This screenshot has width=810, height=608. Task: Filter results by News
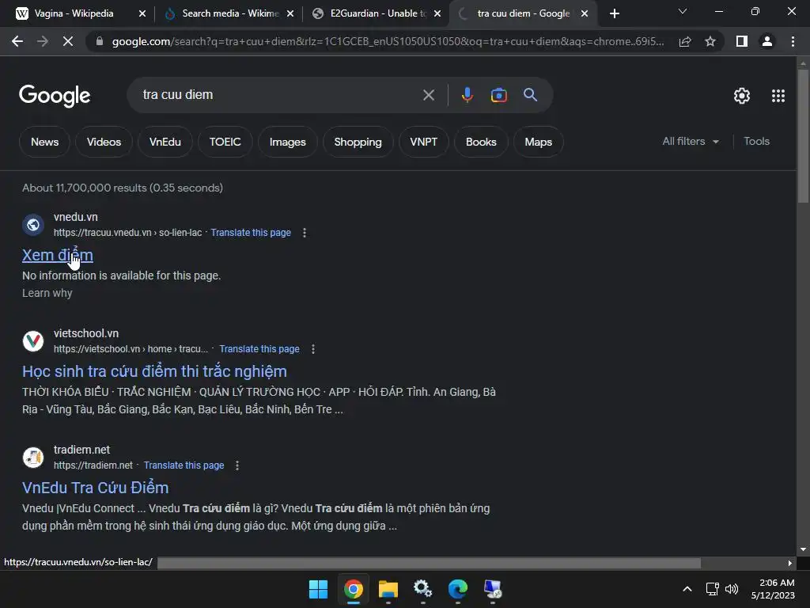[x=44, y=142]
